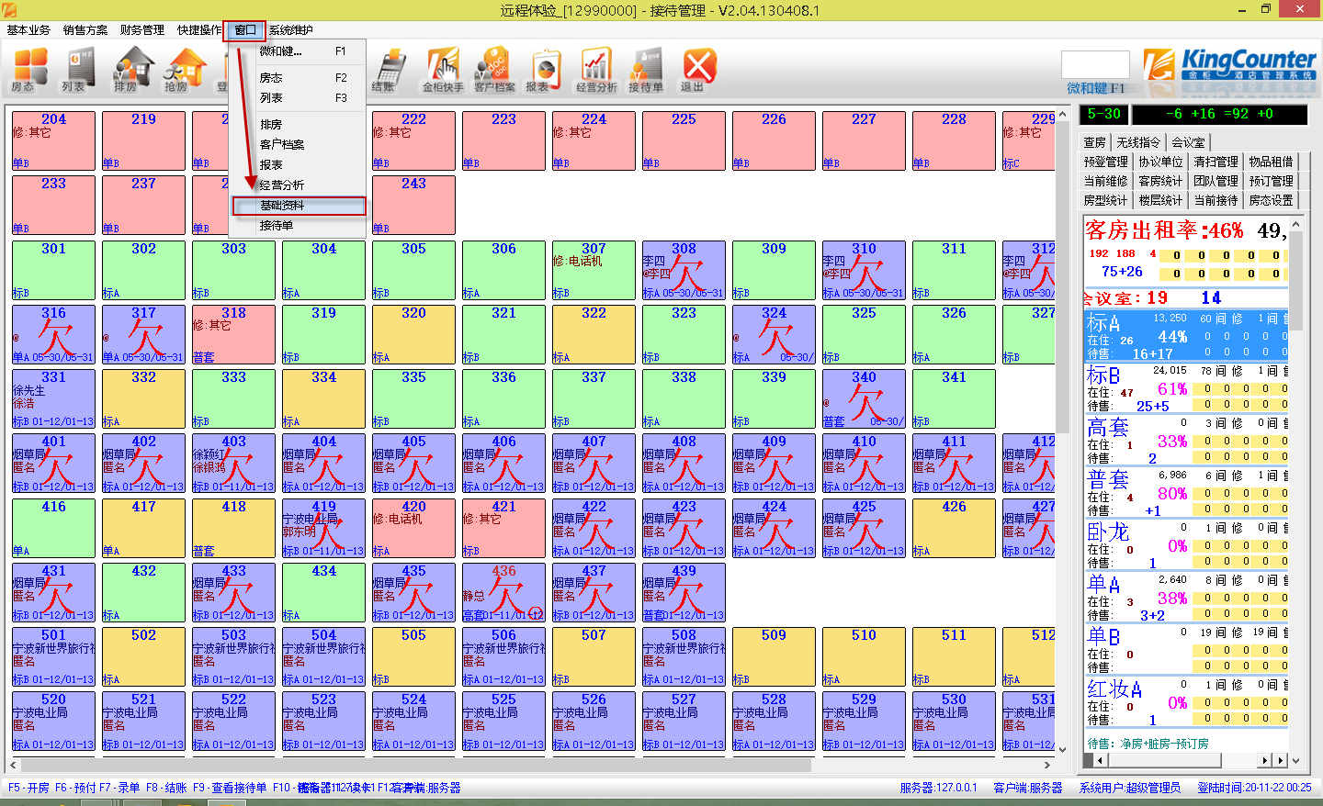Open the 金柜快手 quick action icon
Image resolution: width=1323 pixels, height=806 pixels.
[443, 70]
